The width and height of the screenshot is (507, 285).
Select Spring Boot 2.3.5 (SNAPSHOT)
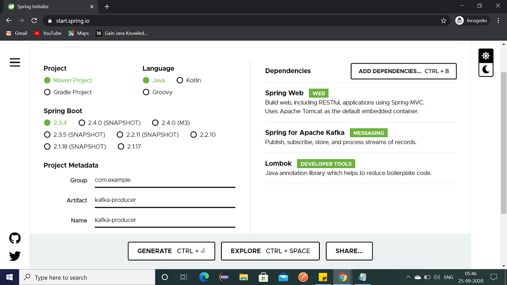74,135
